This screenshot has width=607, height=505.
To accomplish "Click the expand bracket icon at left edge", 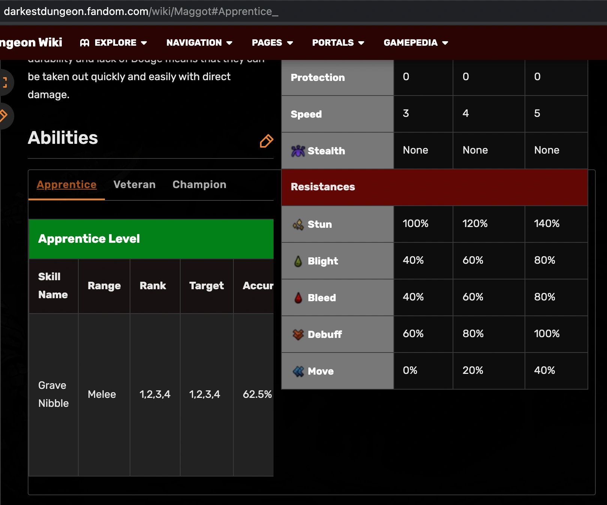I will pyautogui.click(x=5, y=82).
